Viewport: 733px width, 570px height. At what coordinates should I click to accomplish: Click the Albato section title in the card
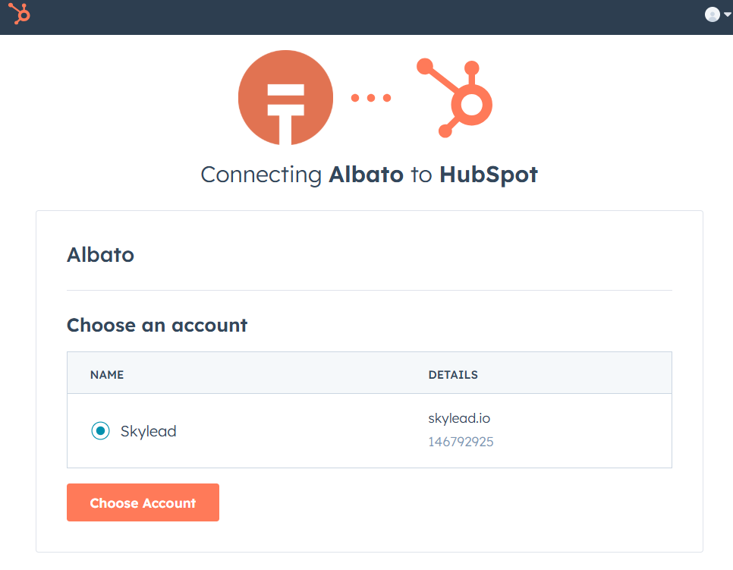pyautogui.click(x=100, y=254)
